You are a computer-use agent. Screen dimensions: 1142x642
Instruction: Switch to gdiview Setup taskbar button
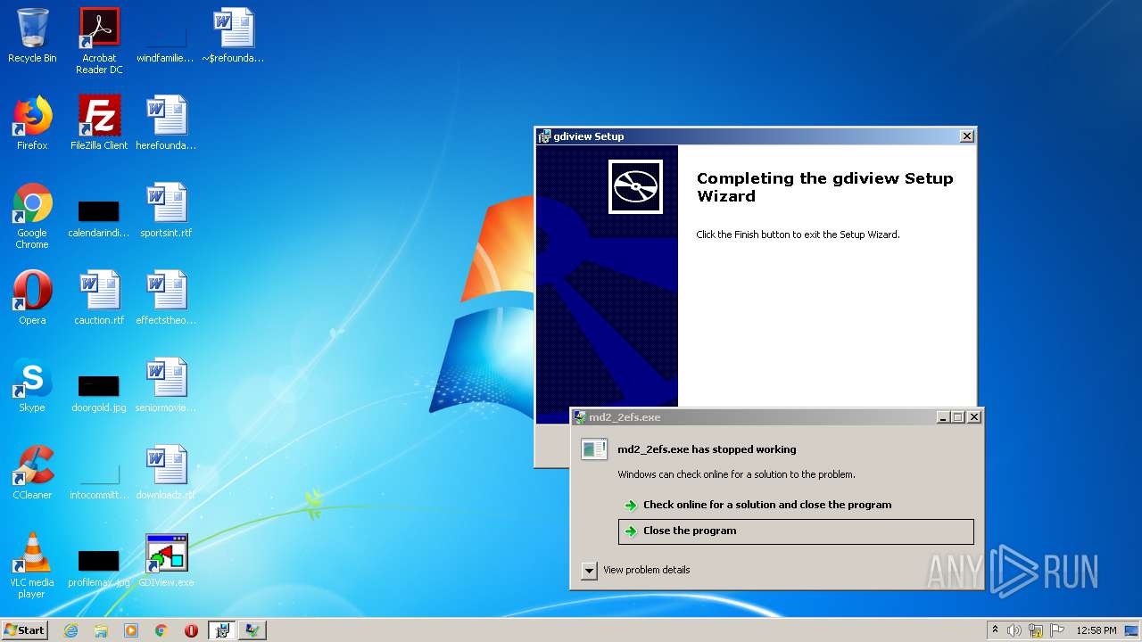tap(222, 630)
